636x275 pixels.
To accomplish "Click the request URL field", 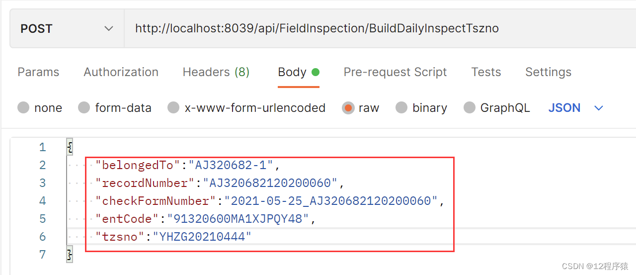I will click(380, 29).
